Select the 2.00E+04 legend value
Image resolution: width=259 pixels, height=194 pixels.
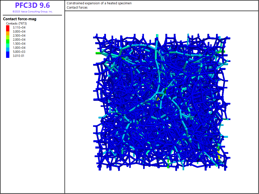(19, 40)
